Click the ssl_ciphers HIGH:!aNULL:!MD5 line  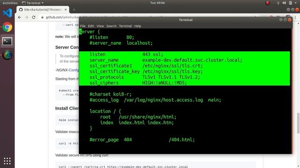pyautogui.click(x=138, y=83)
